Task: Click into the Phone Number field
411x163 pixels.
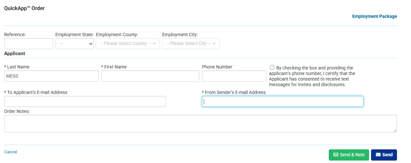Action: pos(234,76)
